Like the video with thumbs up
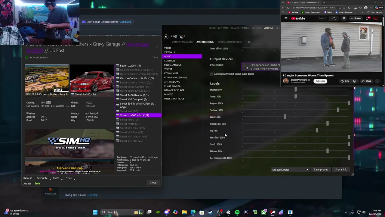The image size is (385, 217). pos(345,81)
